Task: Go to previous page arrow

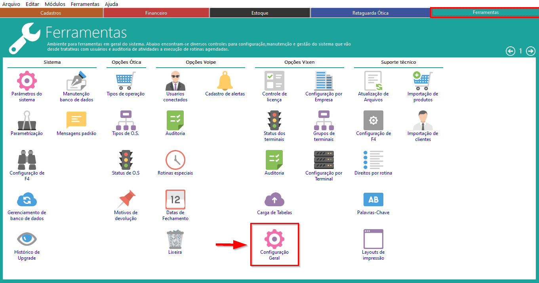Action: pyautogui.click(x=510, y=51)
